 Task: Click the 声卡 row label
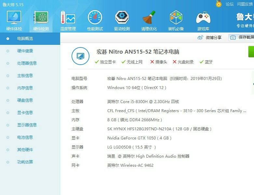point(75,156)
